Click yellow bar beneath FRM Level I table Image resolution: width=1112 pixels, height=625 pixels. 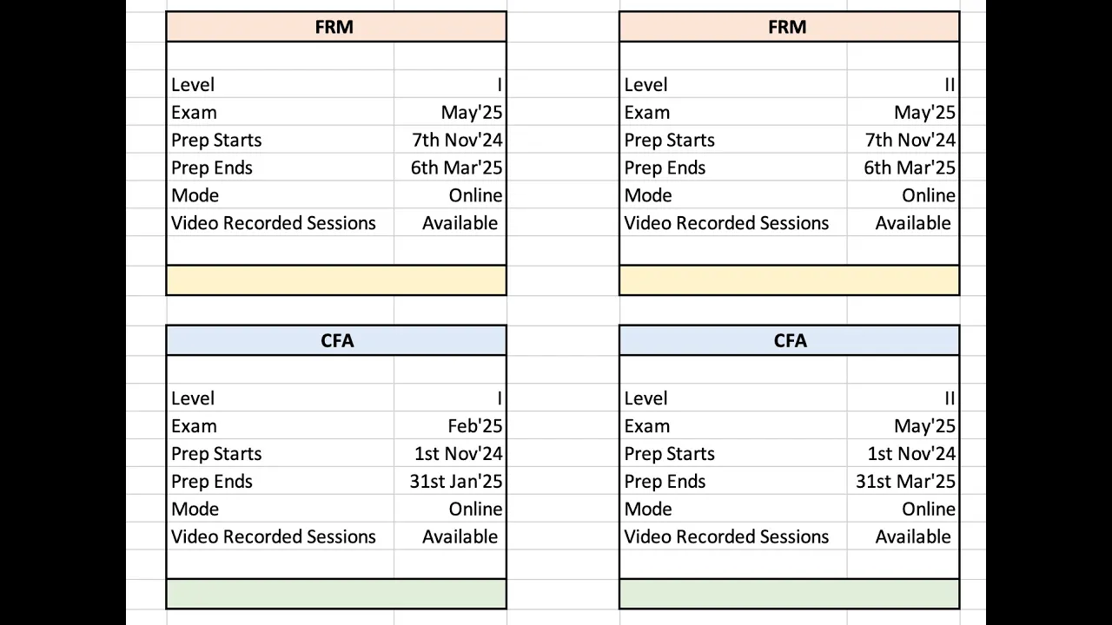coord(336,280)
